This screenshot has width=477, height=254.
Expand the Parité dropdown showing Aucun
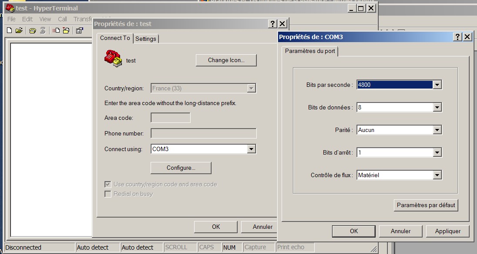(x=437, y=130)
